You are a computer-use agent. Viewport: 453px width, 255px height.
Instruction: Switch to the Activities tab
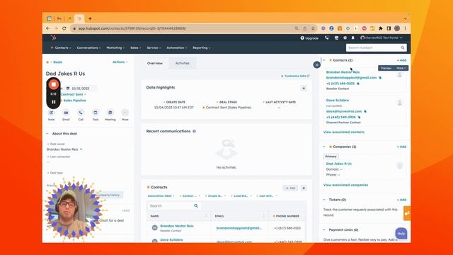click(x=183, y=63)
